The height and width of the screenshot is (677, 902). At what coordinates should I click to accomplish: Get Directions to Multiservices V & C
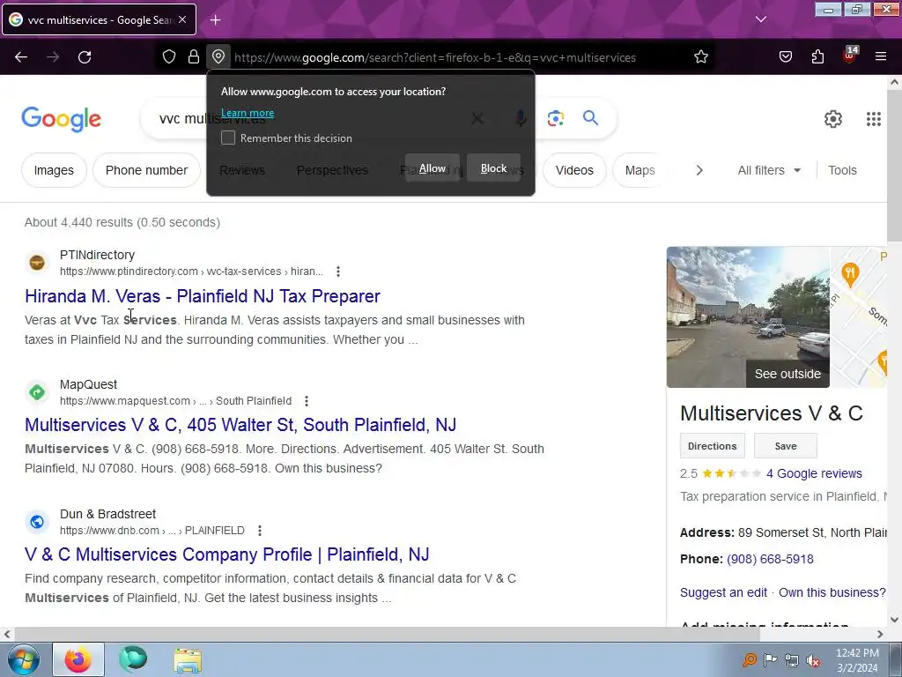click(712, 446)
